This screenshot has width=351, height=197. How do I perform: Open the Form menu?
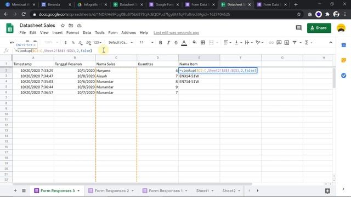tap(113, 33)
